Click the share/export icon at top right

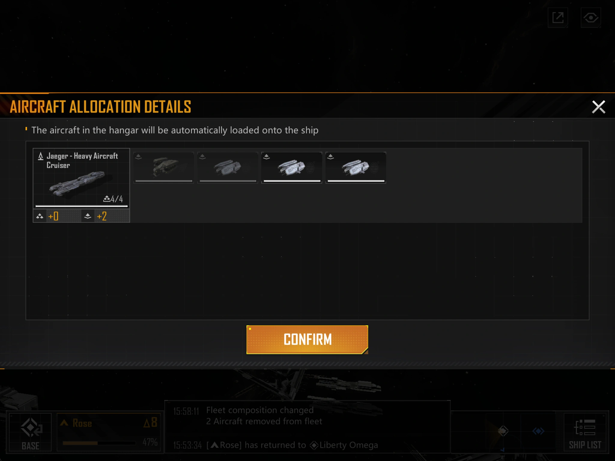558,17
